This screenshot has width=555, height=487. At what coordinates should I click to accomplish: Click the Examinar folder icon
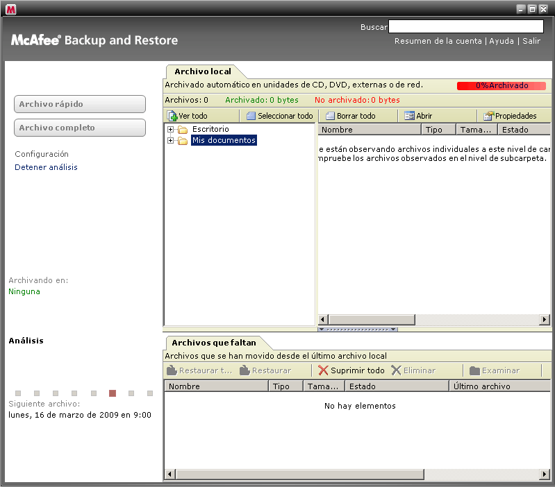pyautogui.click(x=474, y=370)
